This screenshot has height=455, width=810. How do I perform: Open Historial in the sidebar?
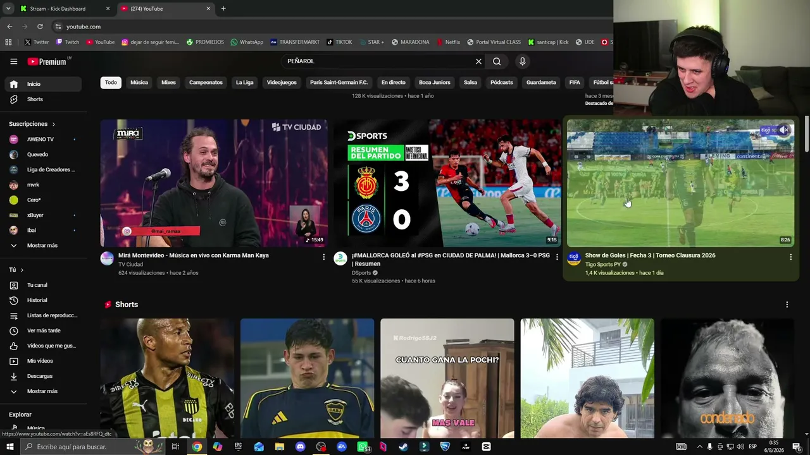coord(43,300)
